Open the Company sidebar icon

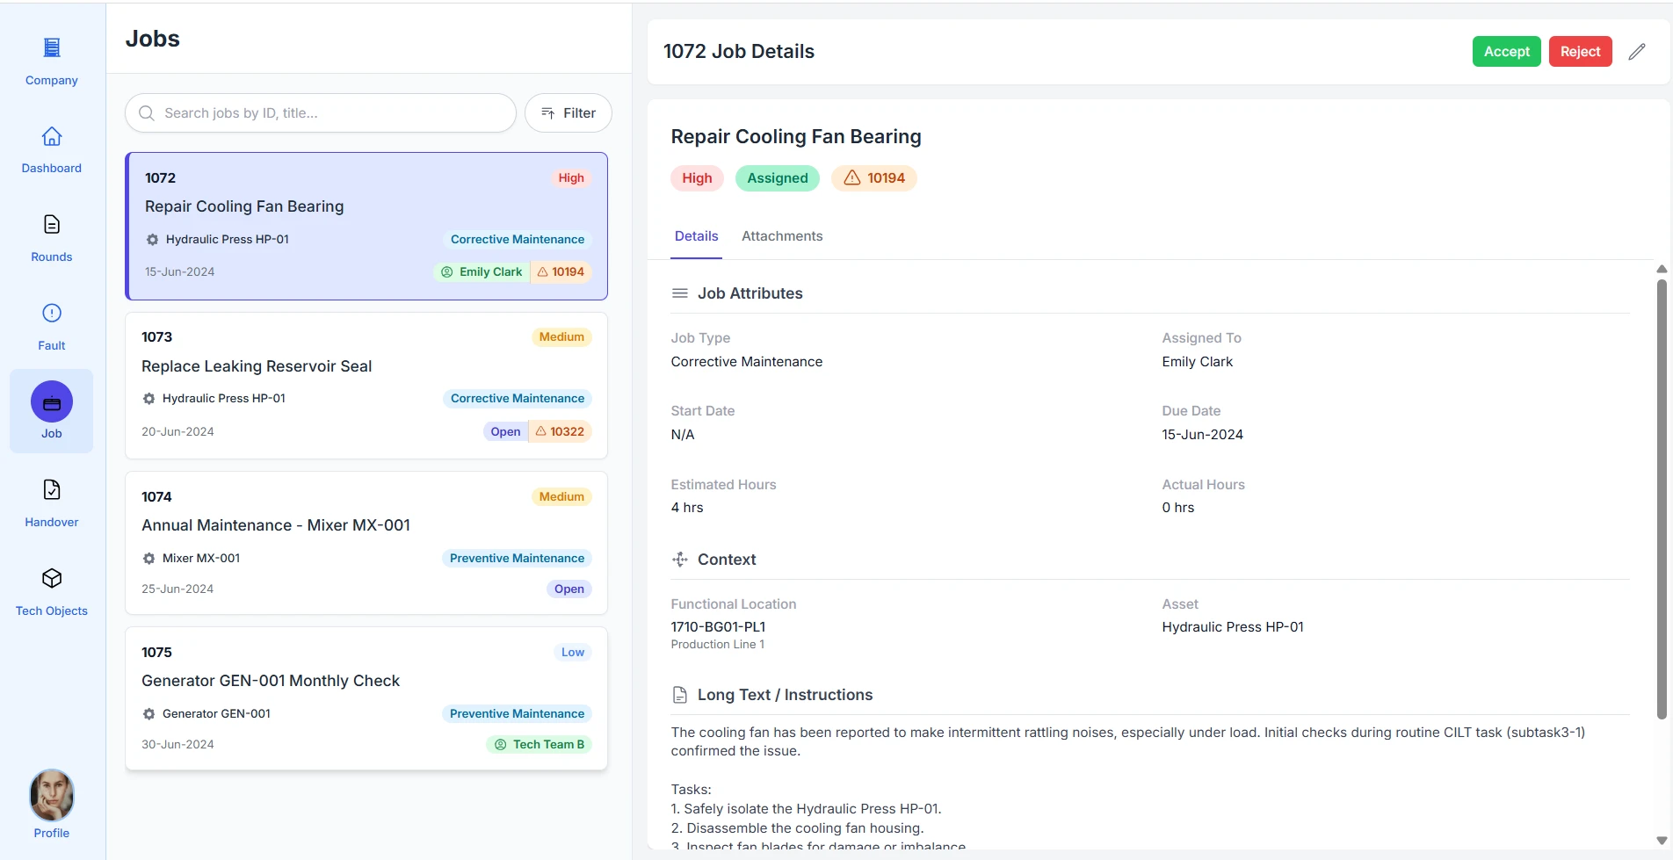tap(52, 48)
